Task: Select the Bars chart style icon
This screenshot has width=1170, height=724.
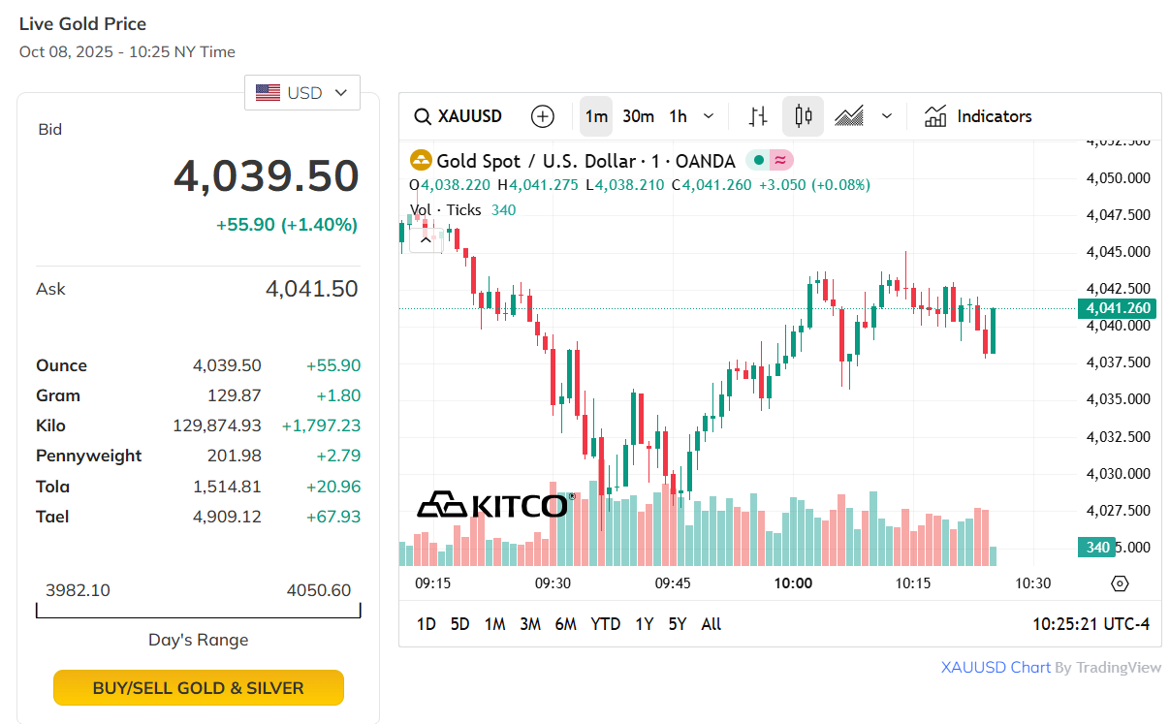Action: tap(759, 116)
